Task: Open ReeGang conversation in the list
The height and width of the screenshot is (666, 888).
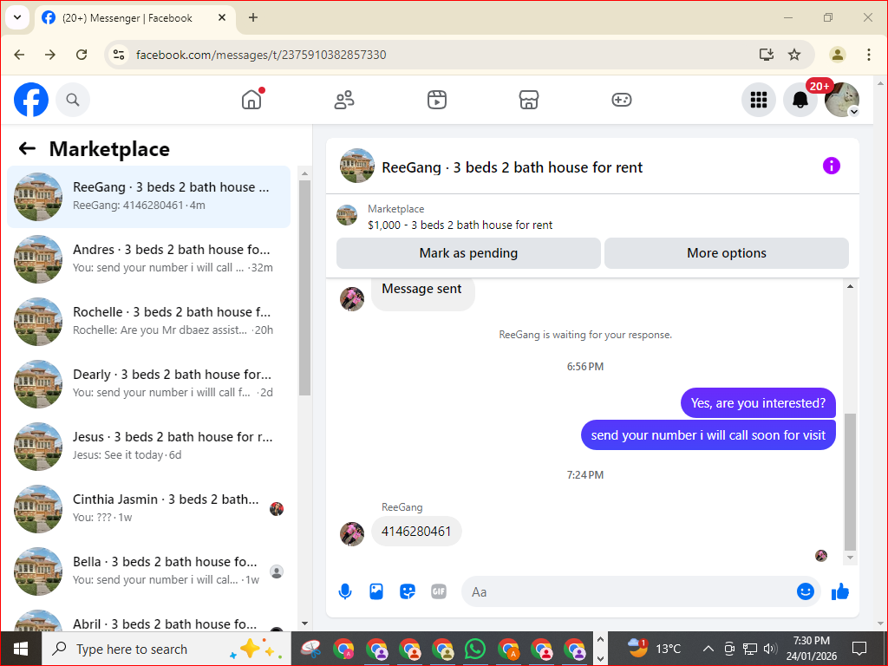Action: [x=149, y=197]
